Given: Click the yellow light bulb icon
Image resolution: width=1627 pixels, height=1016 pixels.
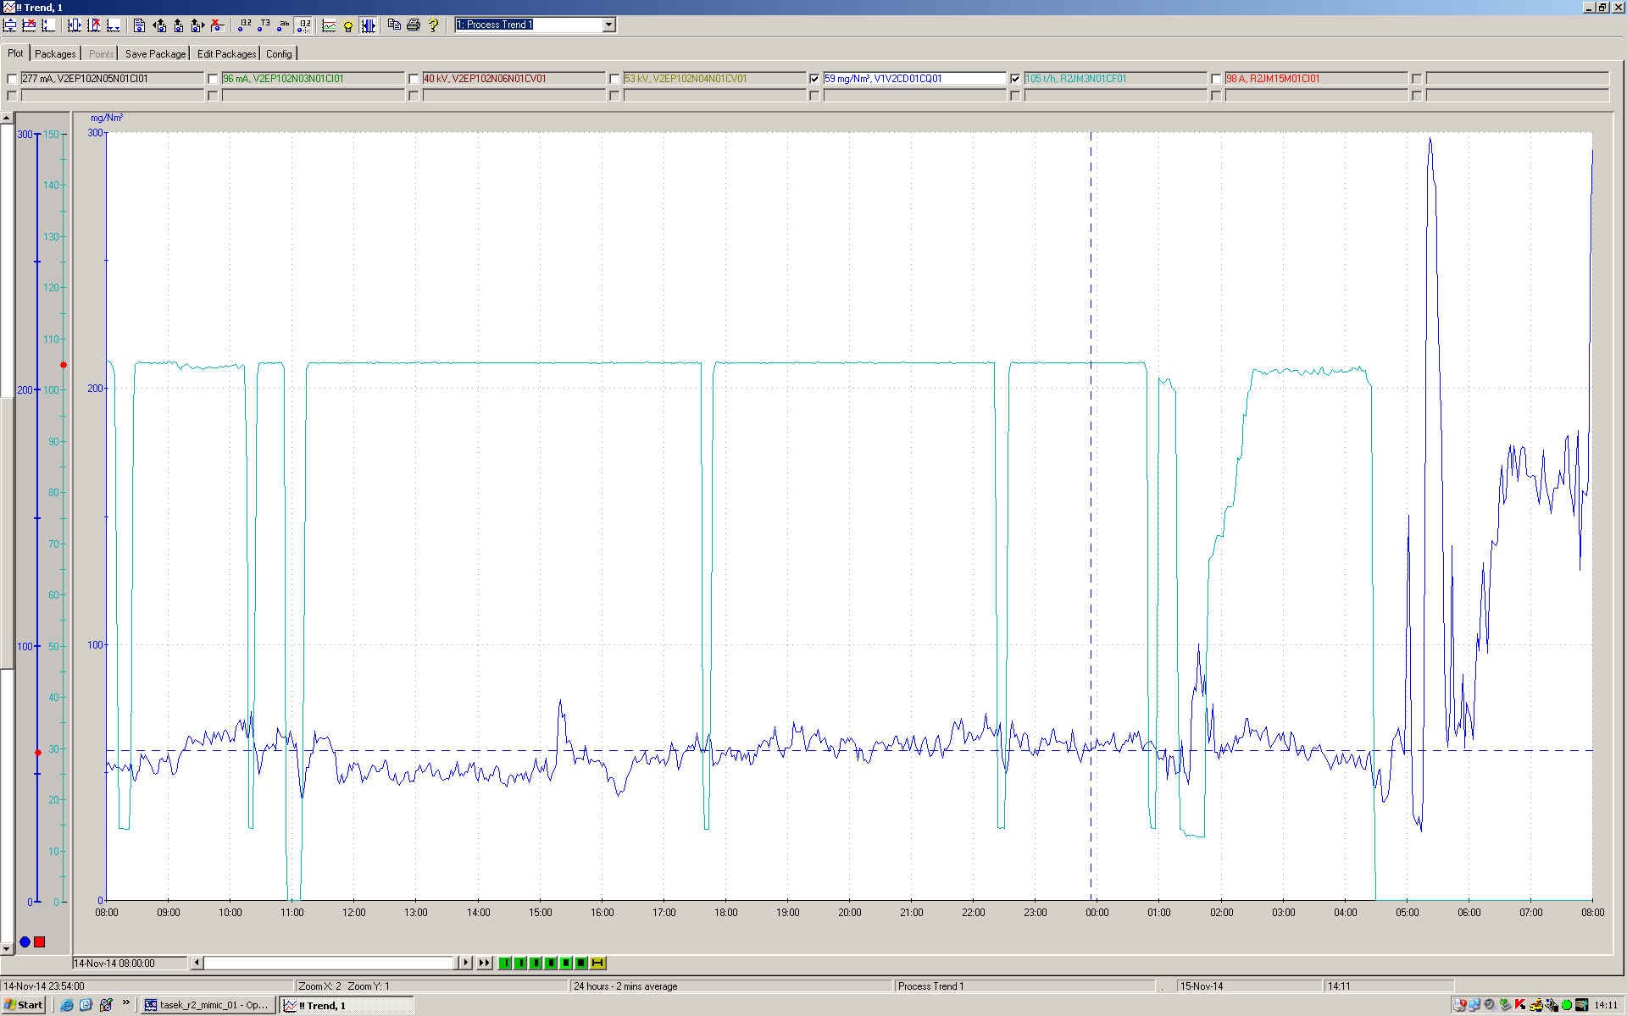Looking at the screenshot, I should 348,25.
